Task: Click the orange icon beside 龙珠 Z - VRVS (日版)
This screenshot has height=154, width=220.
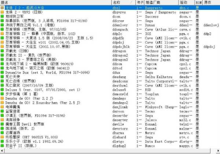Action: pyautogui.click(x=2, y=12)
